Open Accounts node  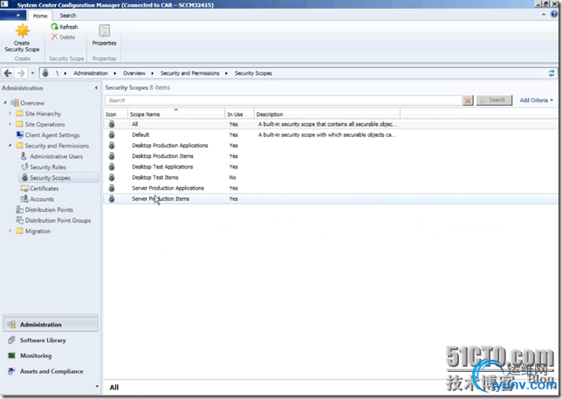[38, 199]
